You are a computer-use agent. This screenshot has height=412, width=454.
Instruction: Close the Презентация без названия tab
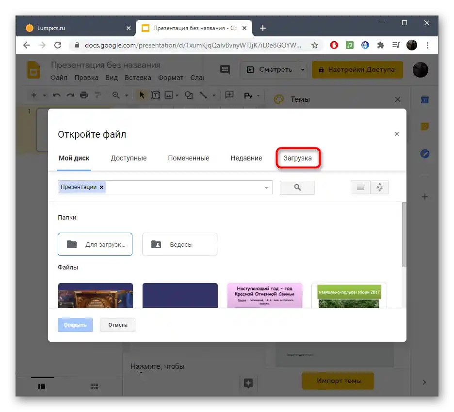[x=244, y=28]
